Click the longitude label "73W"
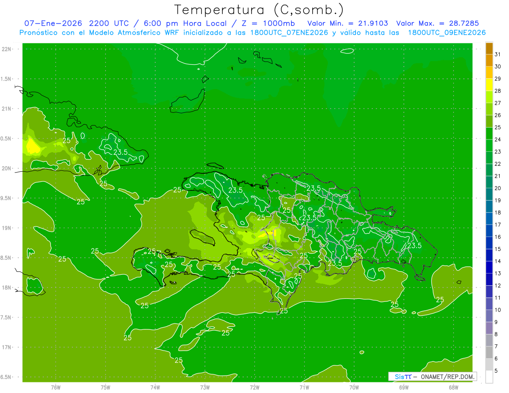This screenshot has width=509, height=393. pos(205,387)
